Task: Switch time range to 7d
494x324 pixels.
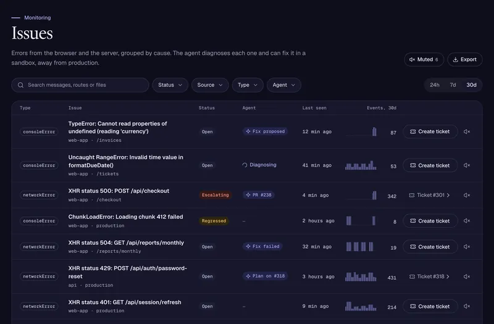Action: tap(453, 85)
